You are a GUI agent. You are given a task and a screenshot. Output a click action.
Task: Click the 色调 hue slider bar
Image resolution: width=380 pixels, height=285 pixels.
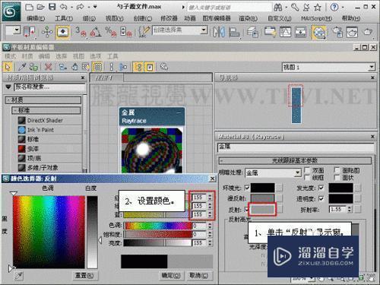(158, 226)
